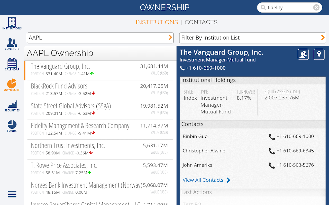Click phone icon next to Christopher Alwine
Viewport: 329px width, 205px height.
coord(272,151)
